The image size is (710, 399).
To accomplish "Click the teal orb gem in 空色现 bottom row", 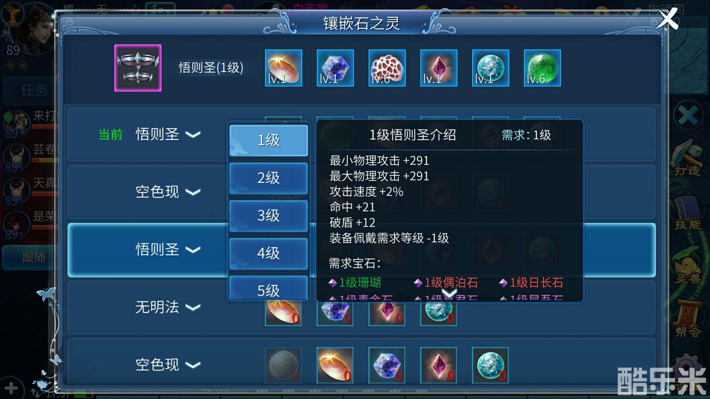I will coord(490,365).
